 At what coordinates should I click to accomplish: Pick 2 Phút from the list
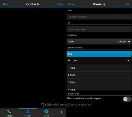pos(99,75)
